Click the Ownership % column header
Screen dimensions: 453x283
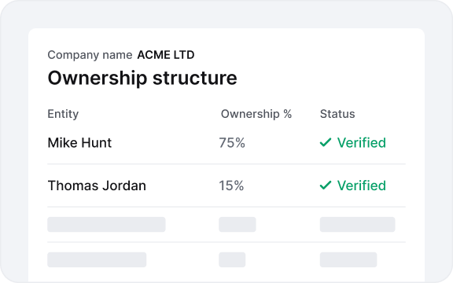[x=256, y=114]
